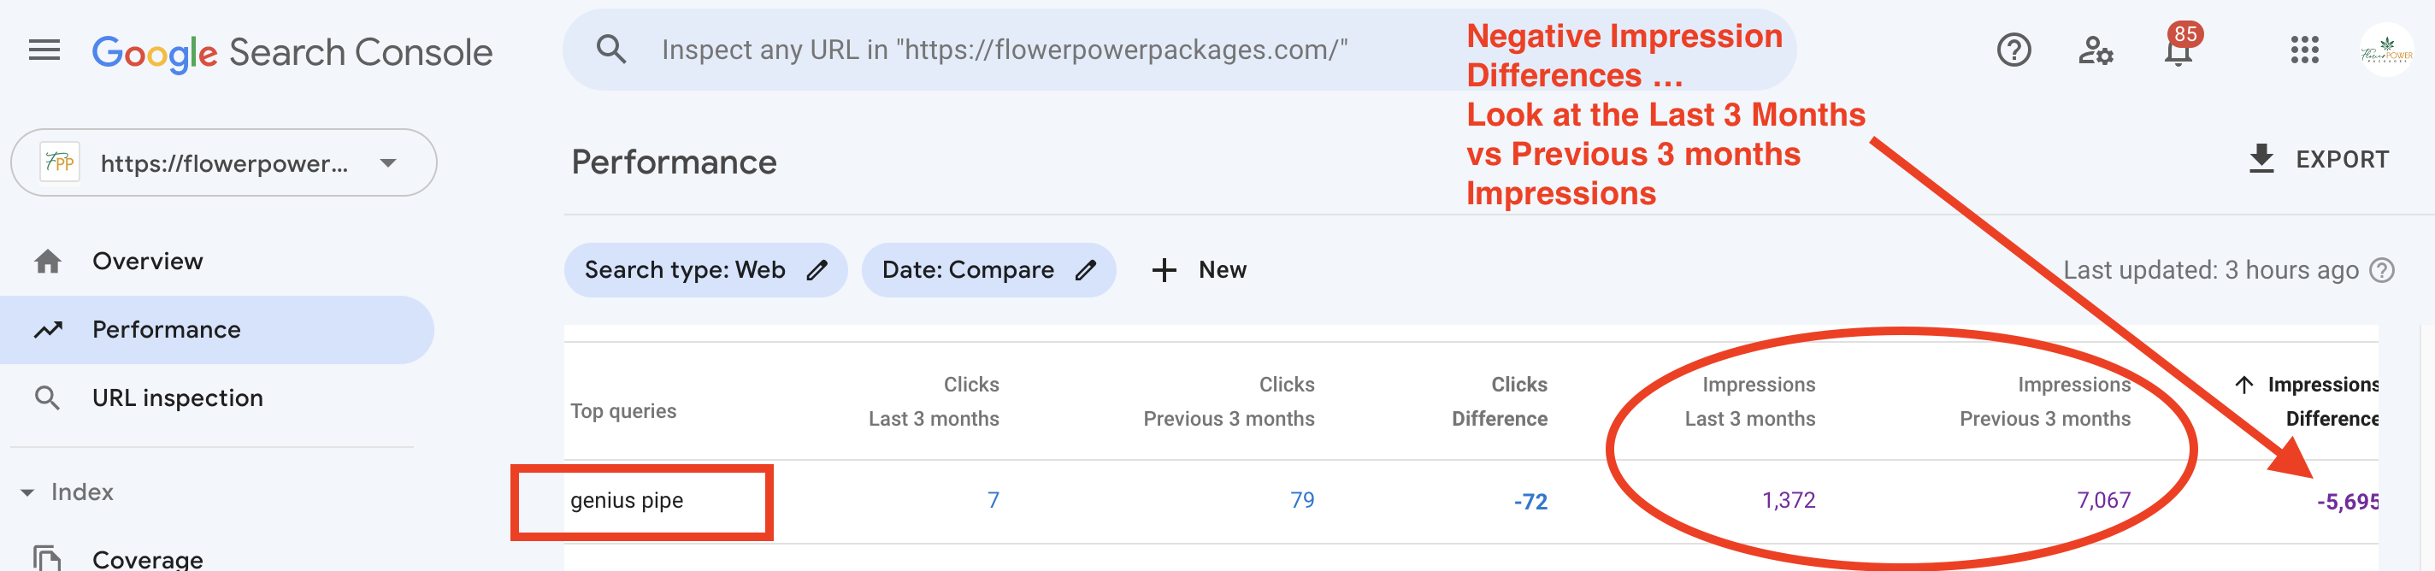2435x571 pixels.
Task: Open the hamburger main menu
Action: [44, 50]
